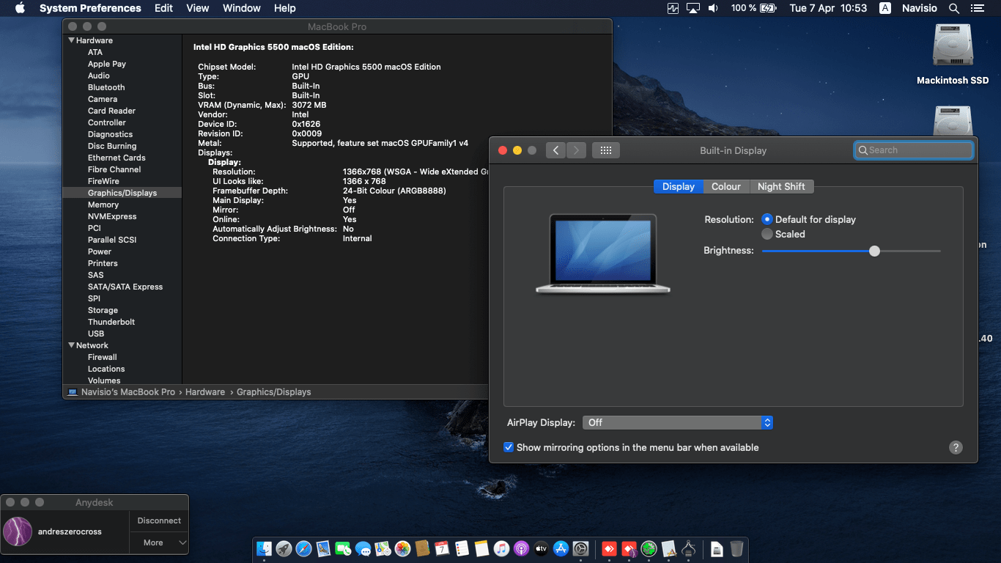Open Calendar icon showing 7 in dock
This screenshot has width=1001, height=563.
[442, 548]
